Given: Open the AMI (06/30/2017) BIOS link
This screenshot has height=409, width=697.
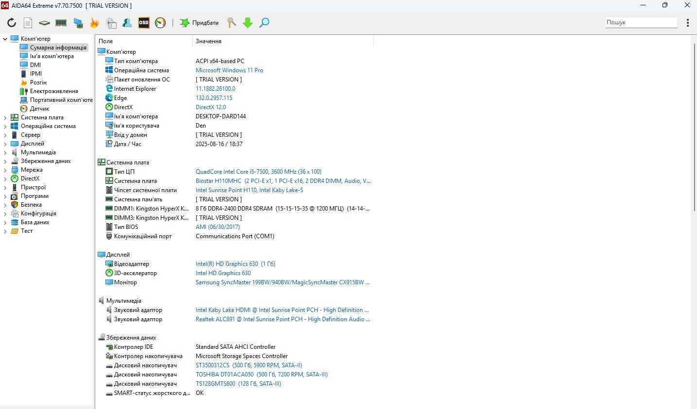Looking at the screenshot, I should [x=218, y=227].
